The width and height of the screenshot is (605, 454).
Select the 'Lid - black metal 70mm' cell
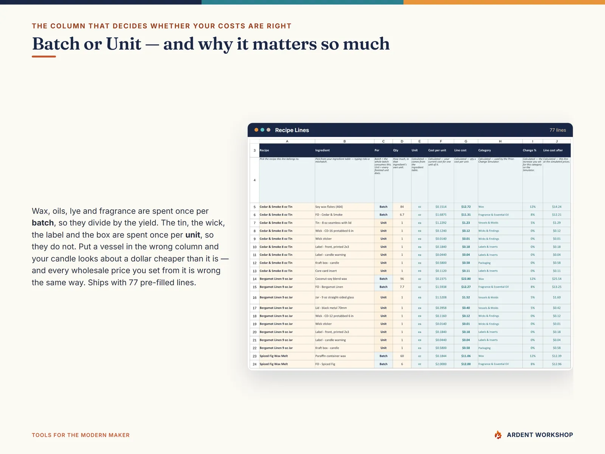click(344, 308)
